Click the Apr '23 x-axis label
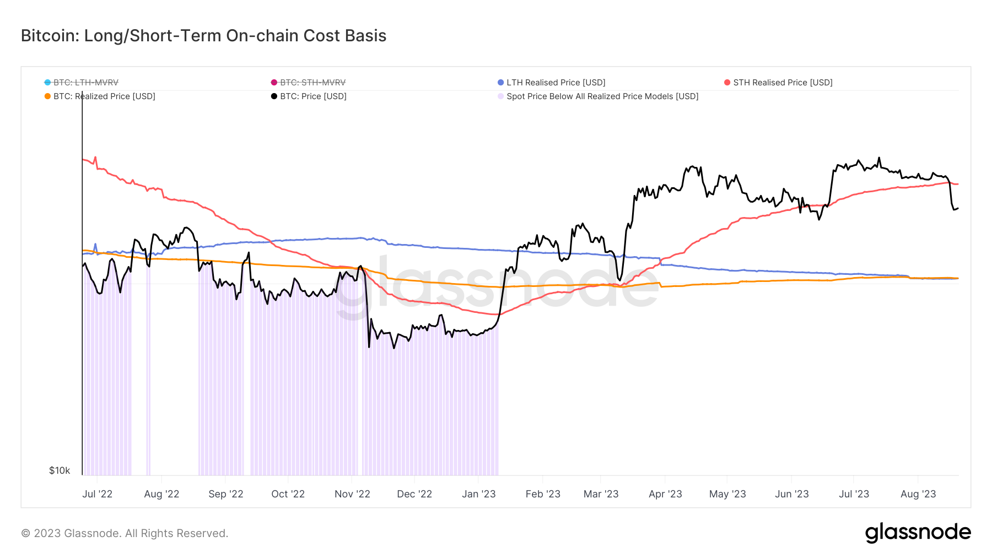The width and height of the screenshot is (992, 558). 665,494
